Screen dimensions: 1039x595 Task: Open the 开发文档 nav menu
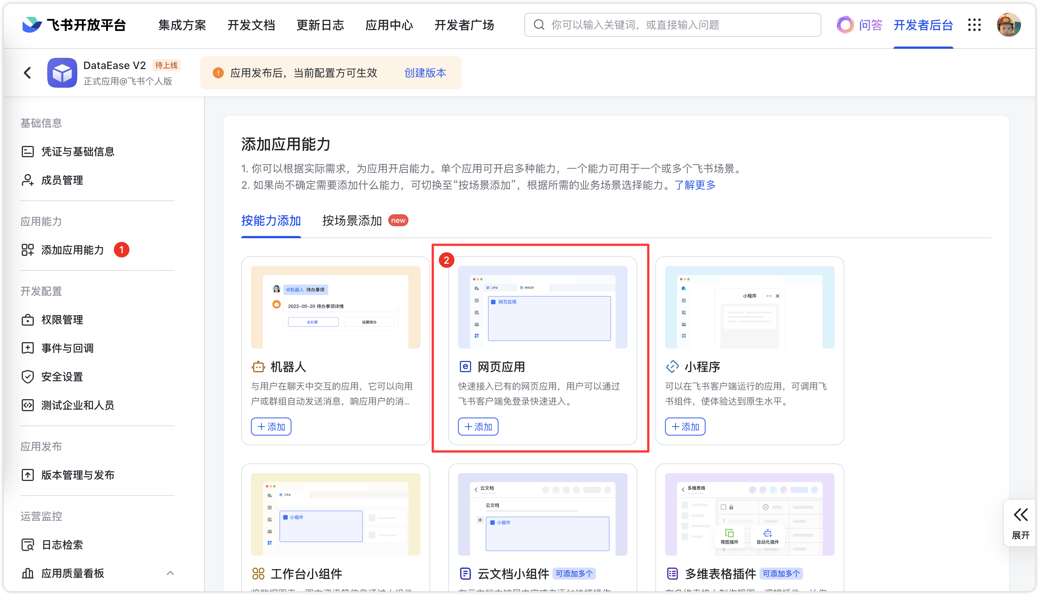coord(251,25)
